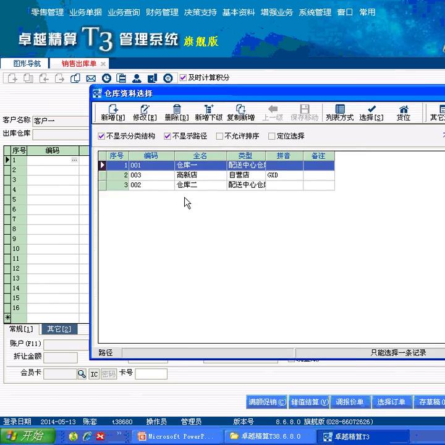Open 系统管理 menu
This screenshot has height=445, width=445.
pos(315,12)
